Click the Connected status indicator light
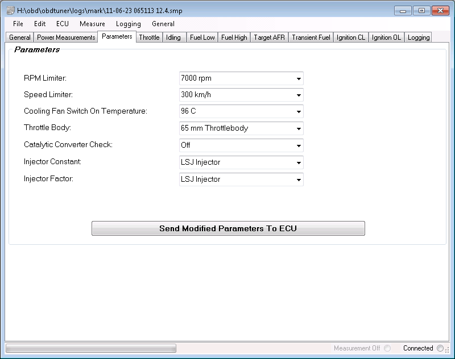This screenshot has height=359, width=455. (440, 348)
